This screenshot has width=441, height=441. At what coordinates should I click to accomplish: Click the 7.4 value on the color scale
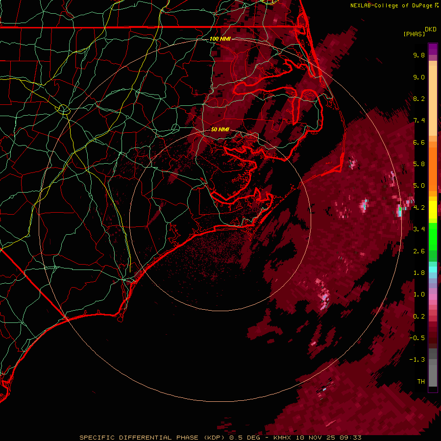[419, 121]
